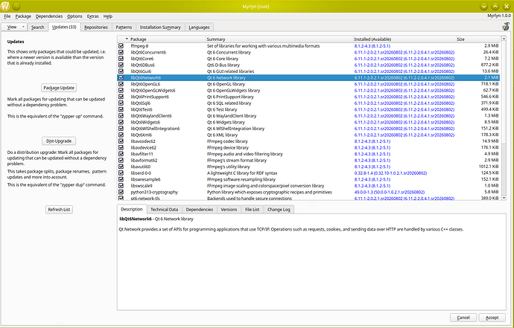Open the Help menu
Viewport: 514px width, 328px height.
point(108,16)
